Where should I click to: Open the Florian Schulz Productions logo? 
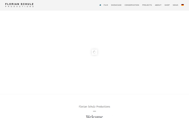20,5
